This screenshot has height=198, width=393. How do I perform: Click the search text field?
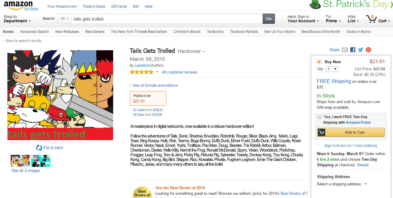point(167,19)
